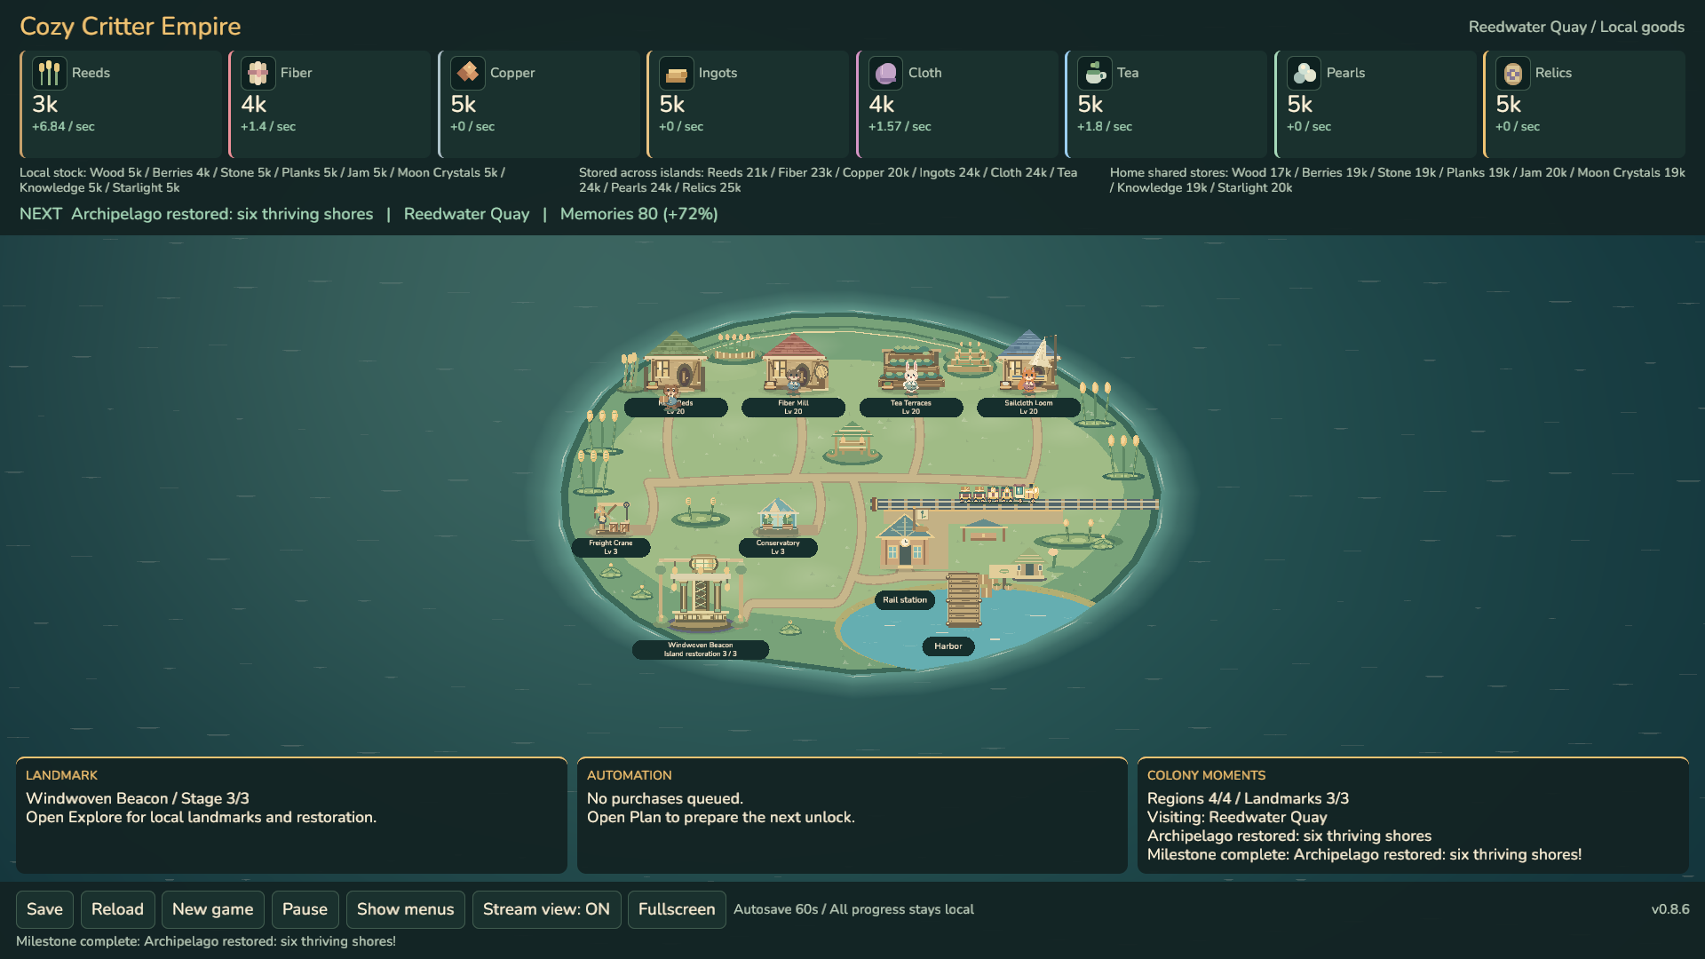Viewport: 1705px width, 959px height.
Task: Click the v0.8.6 version label
Action: pos(1670,909)
